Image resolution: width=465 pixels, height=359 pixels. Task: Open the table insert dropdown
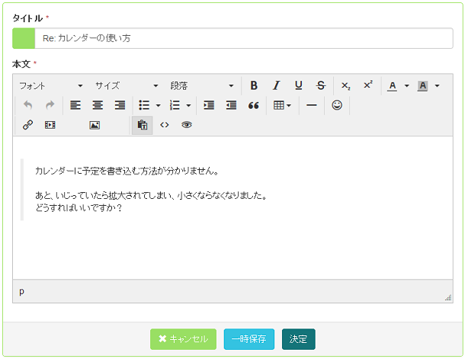point(282,105)
